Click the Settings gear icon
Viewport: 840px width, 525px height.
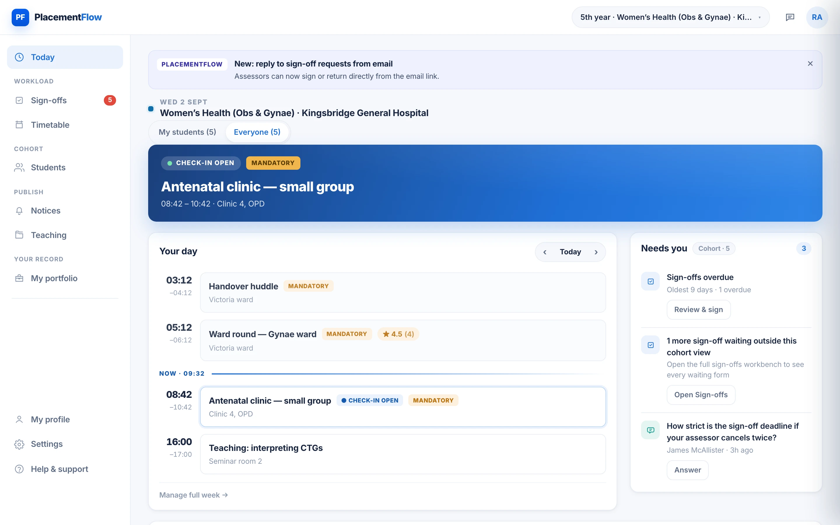tap(20, 444)
